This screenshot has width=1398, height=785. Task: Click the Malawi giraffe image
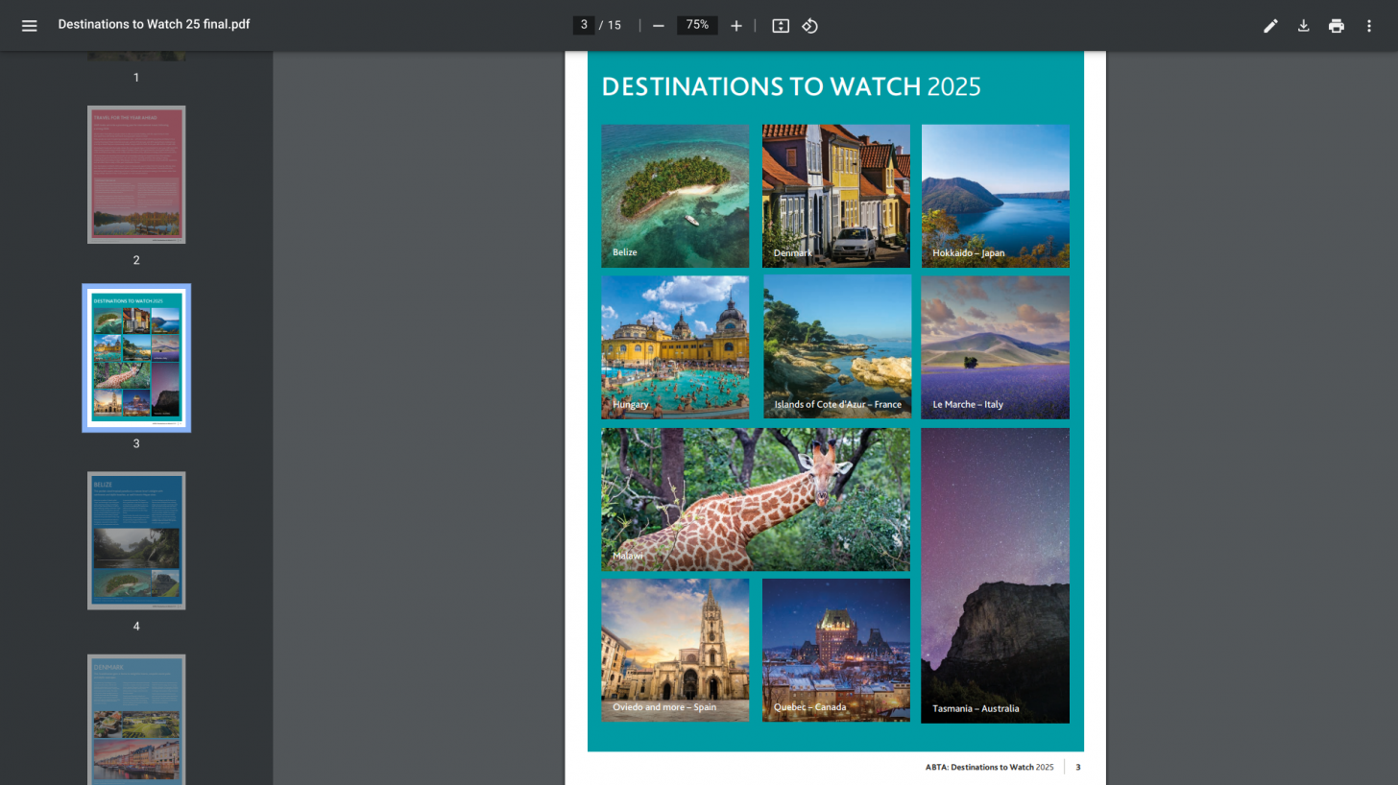[x=755, y=499]
